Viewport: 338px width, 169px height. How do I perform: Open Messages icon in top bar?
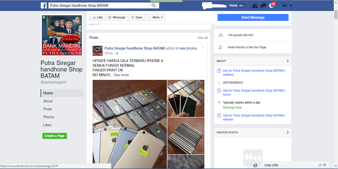263,6
